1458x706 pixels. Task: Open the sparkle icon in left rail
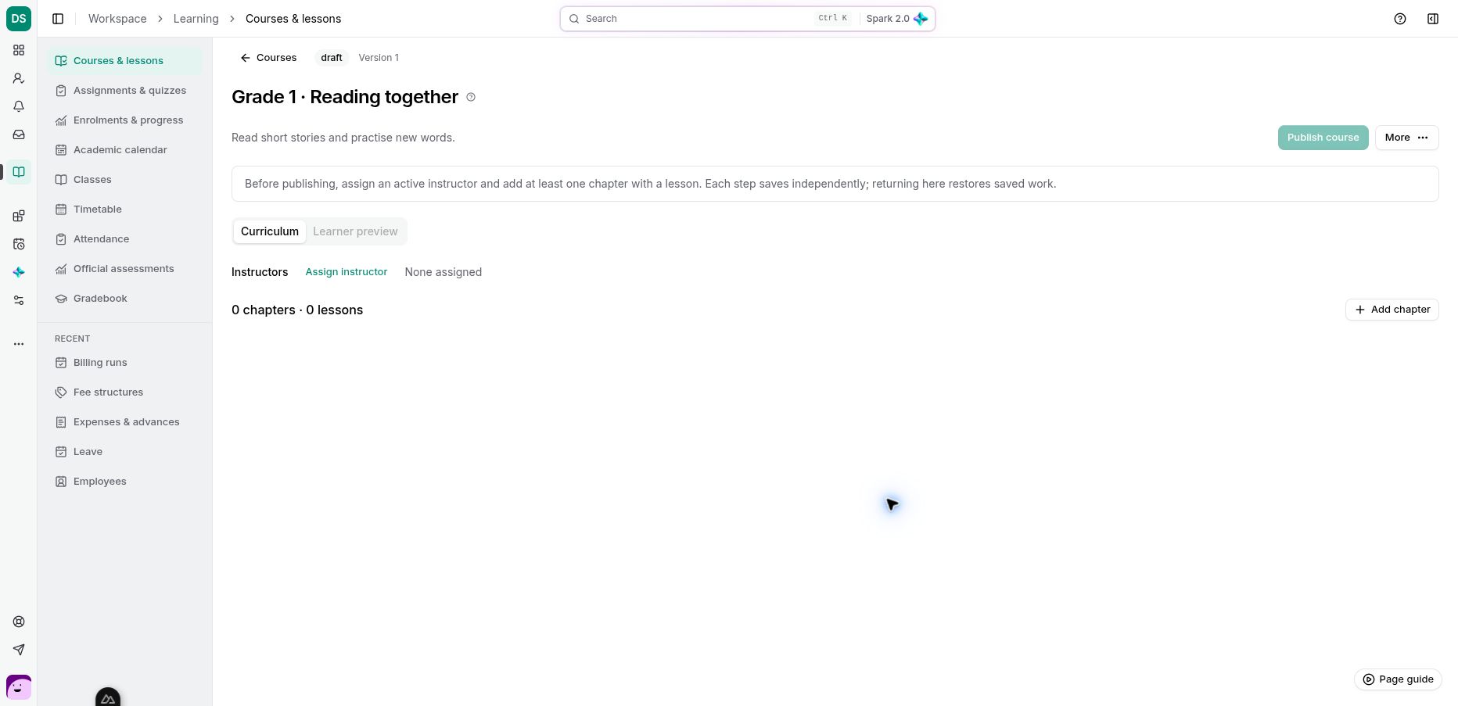pyautogui.click(x=19, y=272)
